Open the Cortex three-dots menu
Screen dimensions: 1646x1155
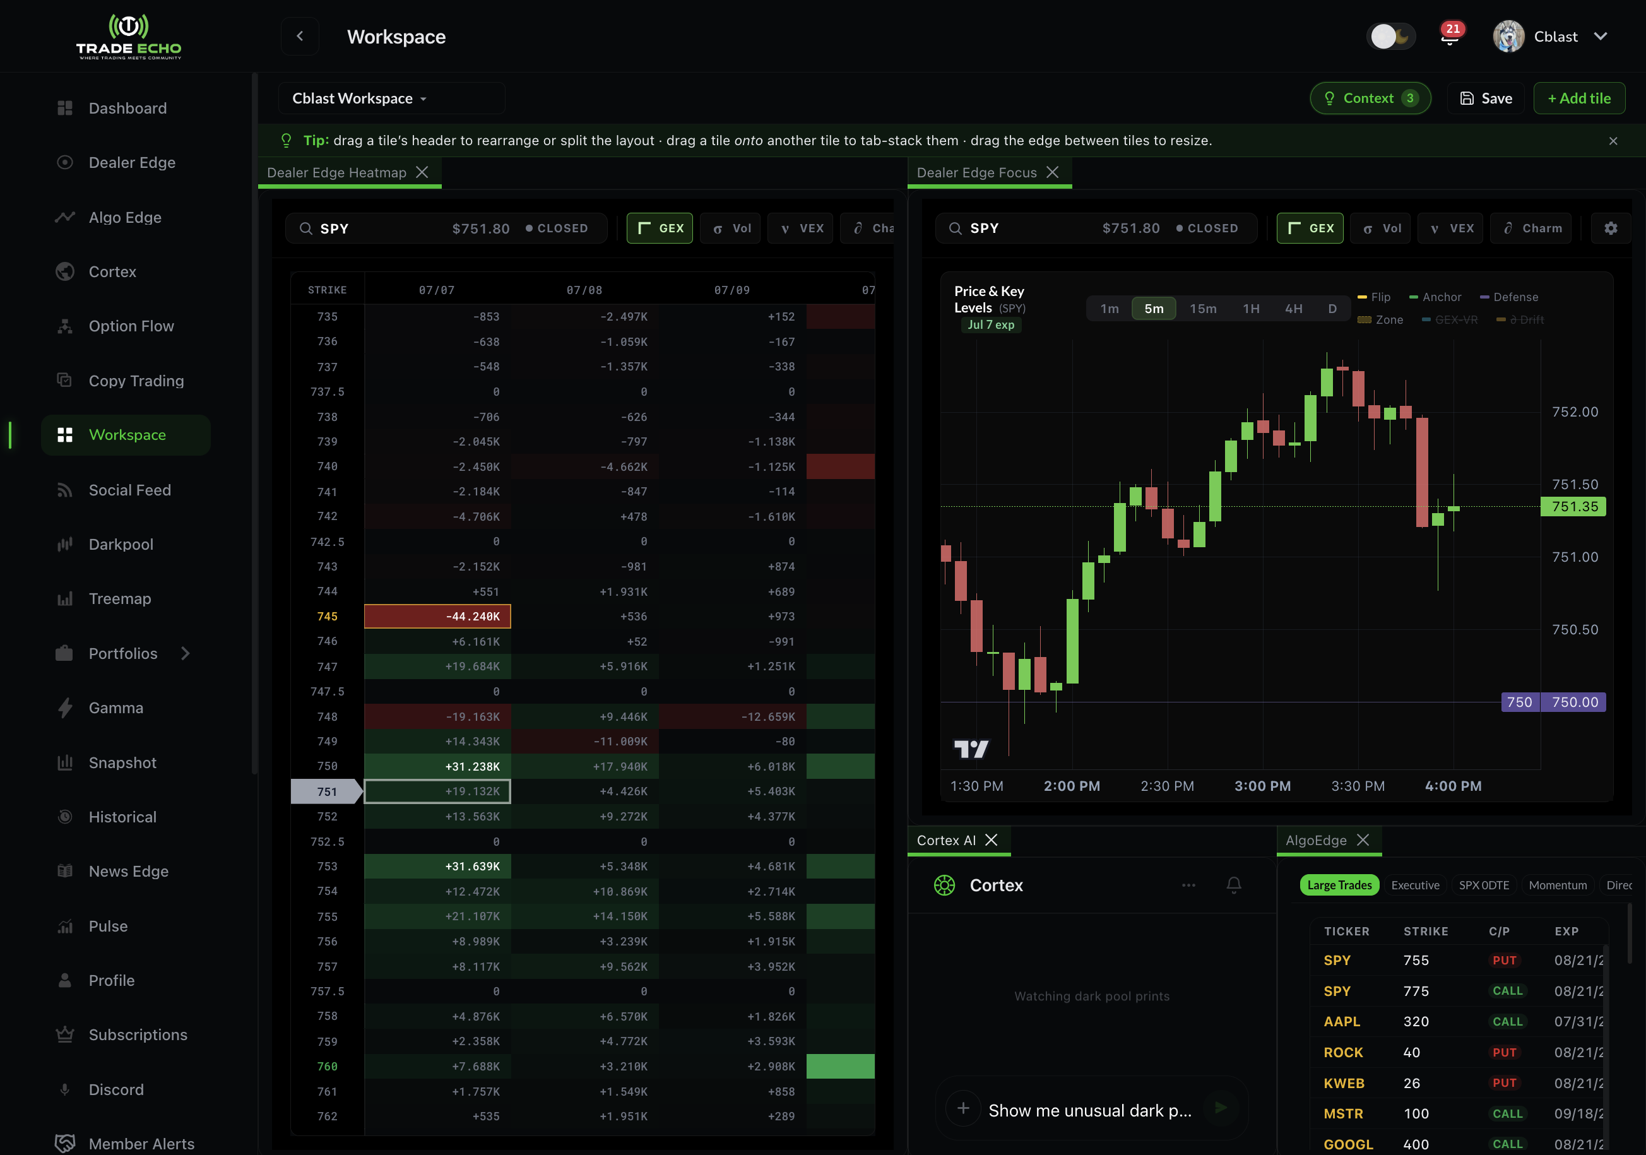(x=1188, y=885)
